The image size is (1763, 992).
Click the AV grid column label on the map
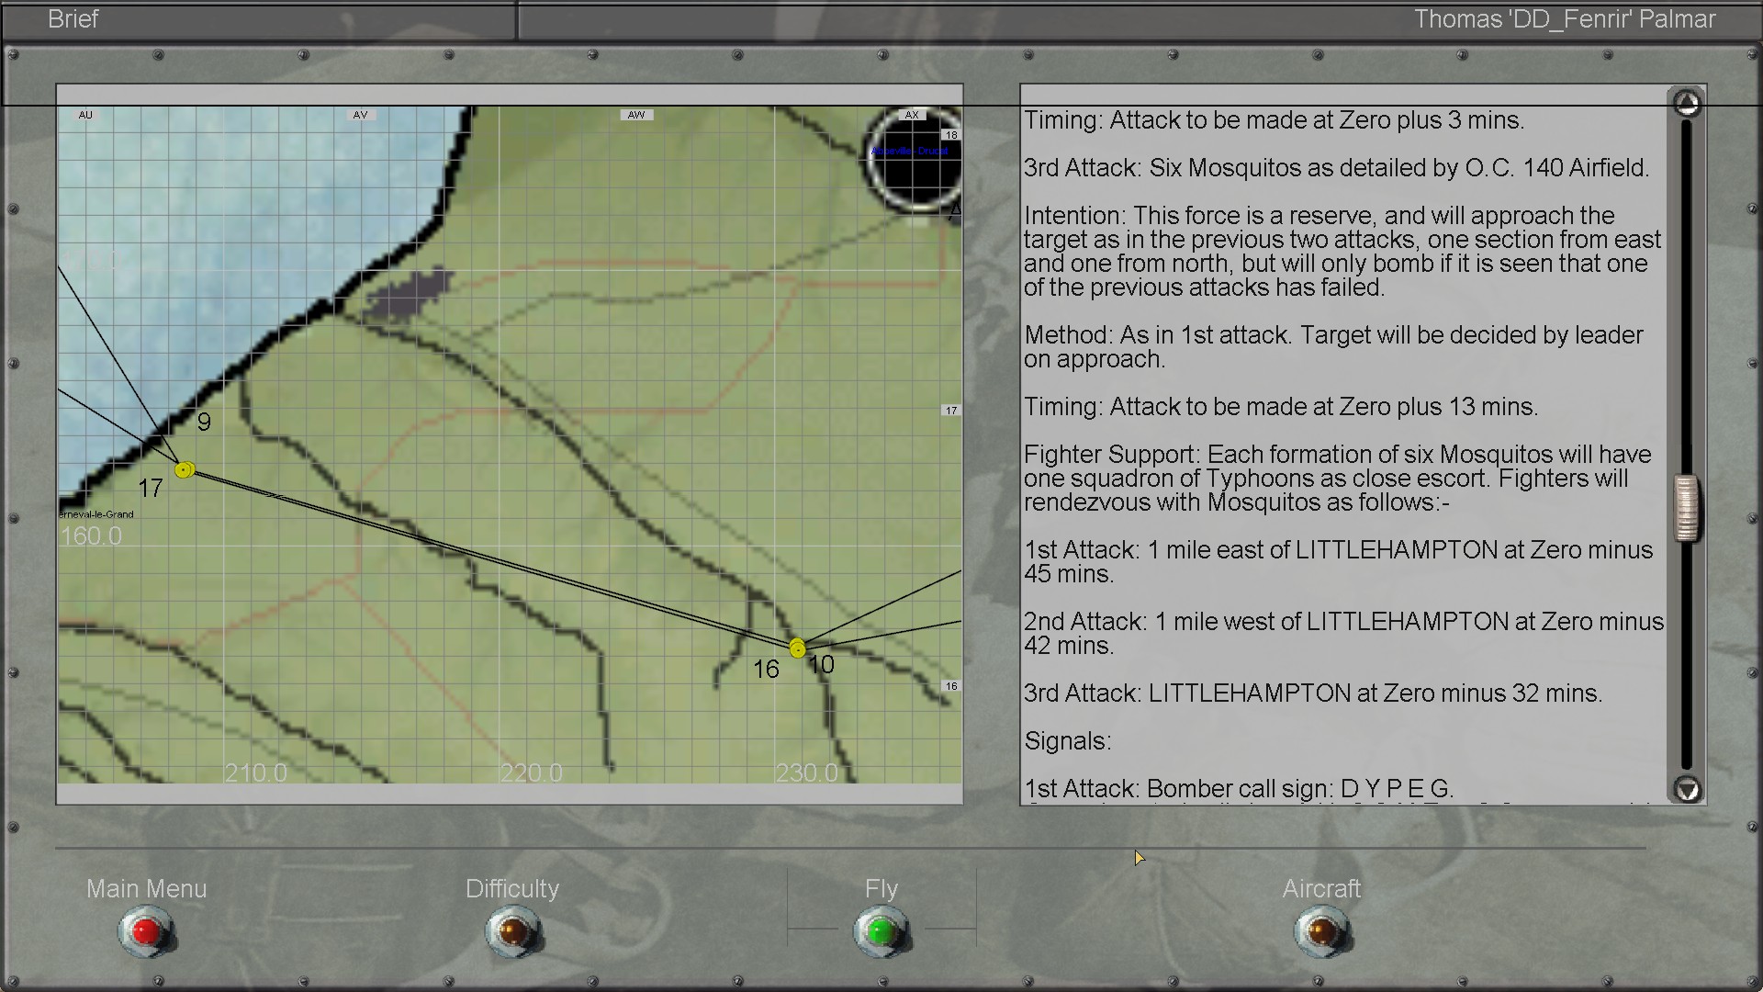pyautogui.click(x=360, y=115)
